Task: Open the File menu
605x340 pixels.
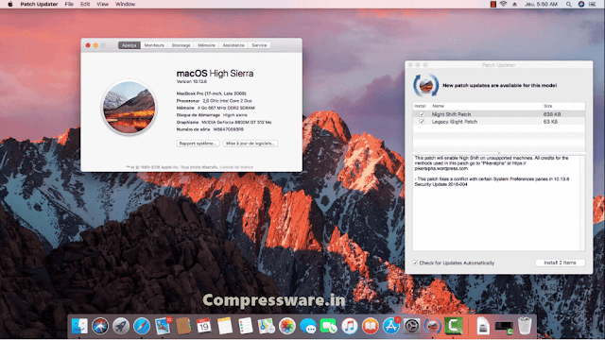Action: click(69, 4)
